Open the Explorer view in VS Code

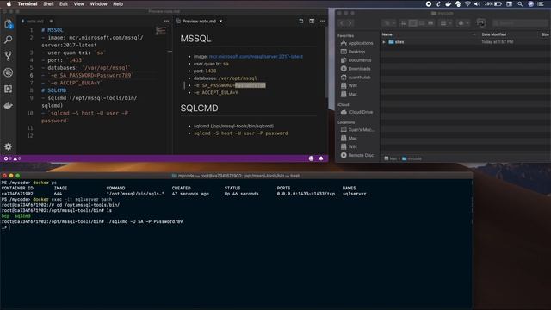[x=8, y=24]
